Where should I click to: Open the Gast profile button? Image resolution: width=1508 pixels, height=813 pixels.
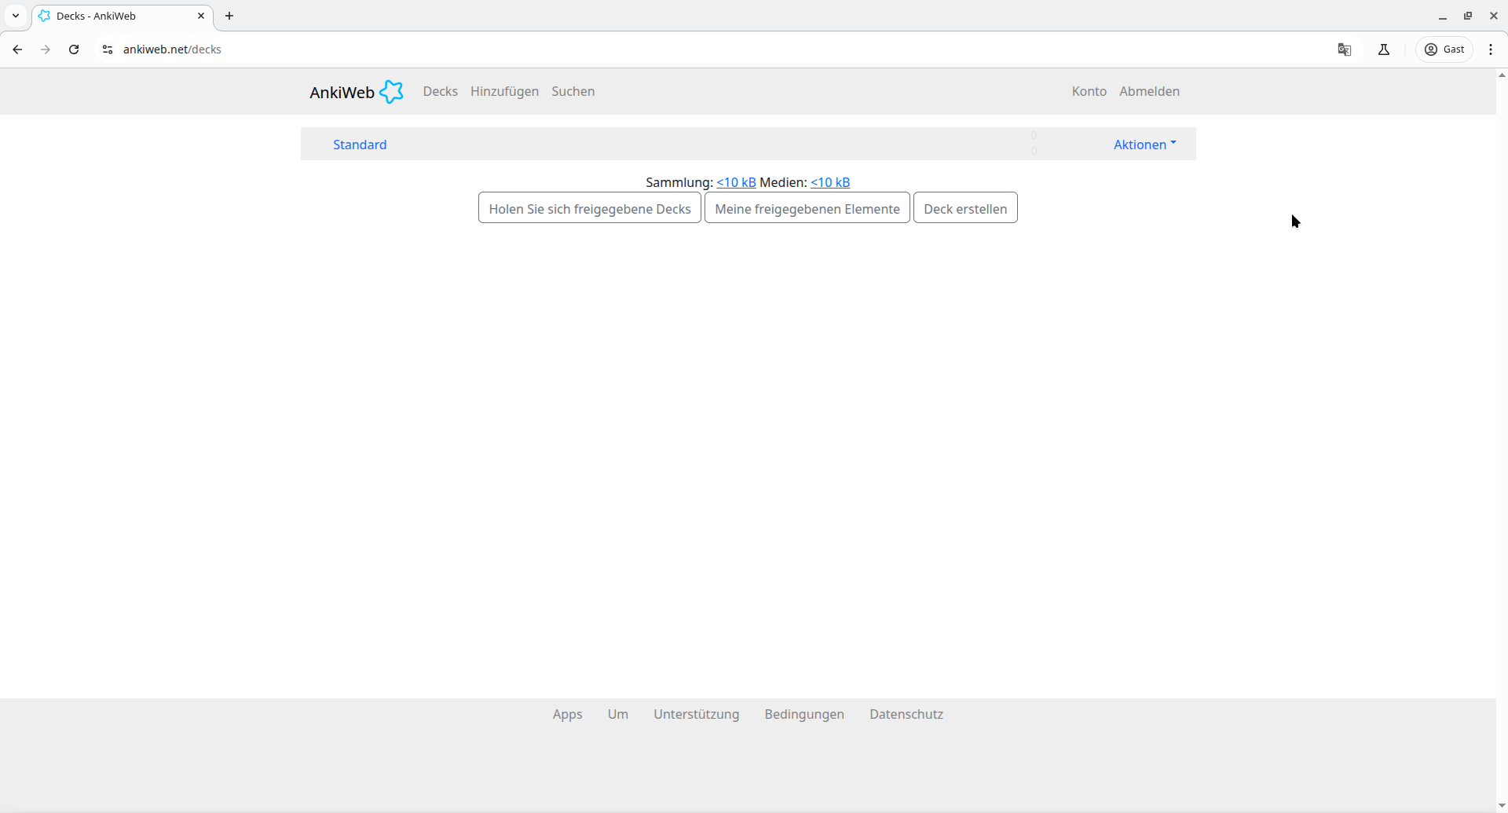pyautogui.click(x=1444, y=49)
